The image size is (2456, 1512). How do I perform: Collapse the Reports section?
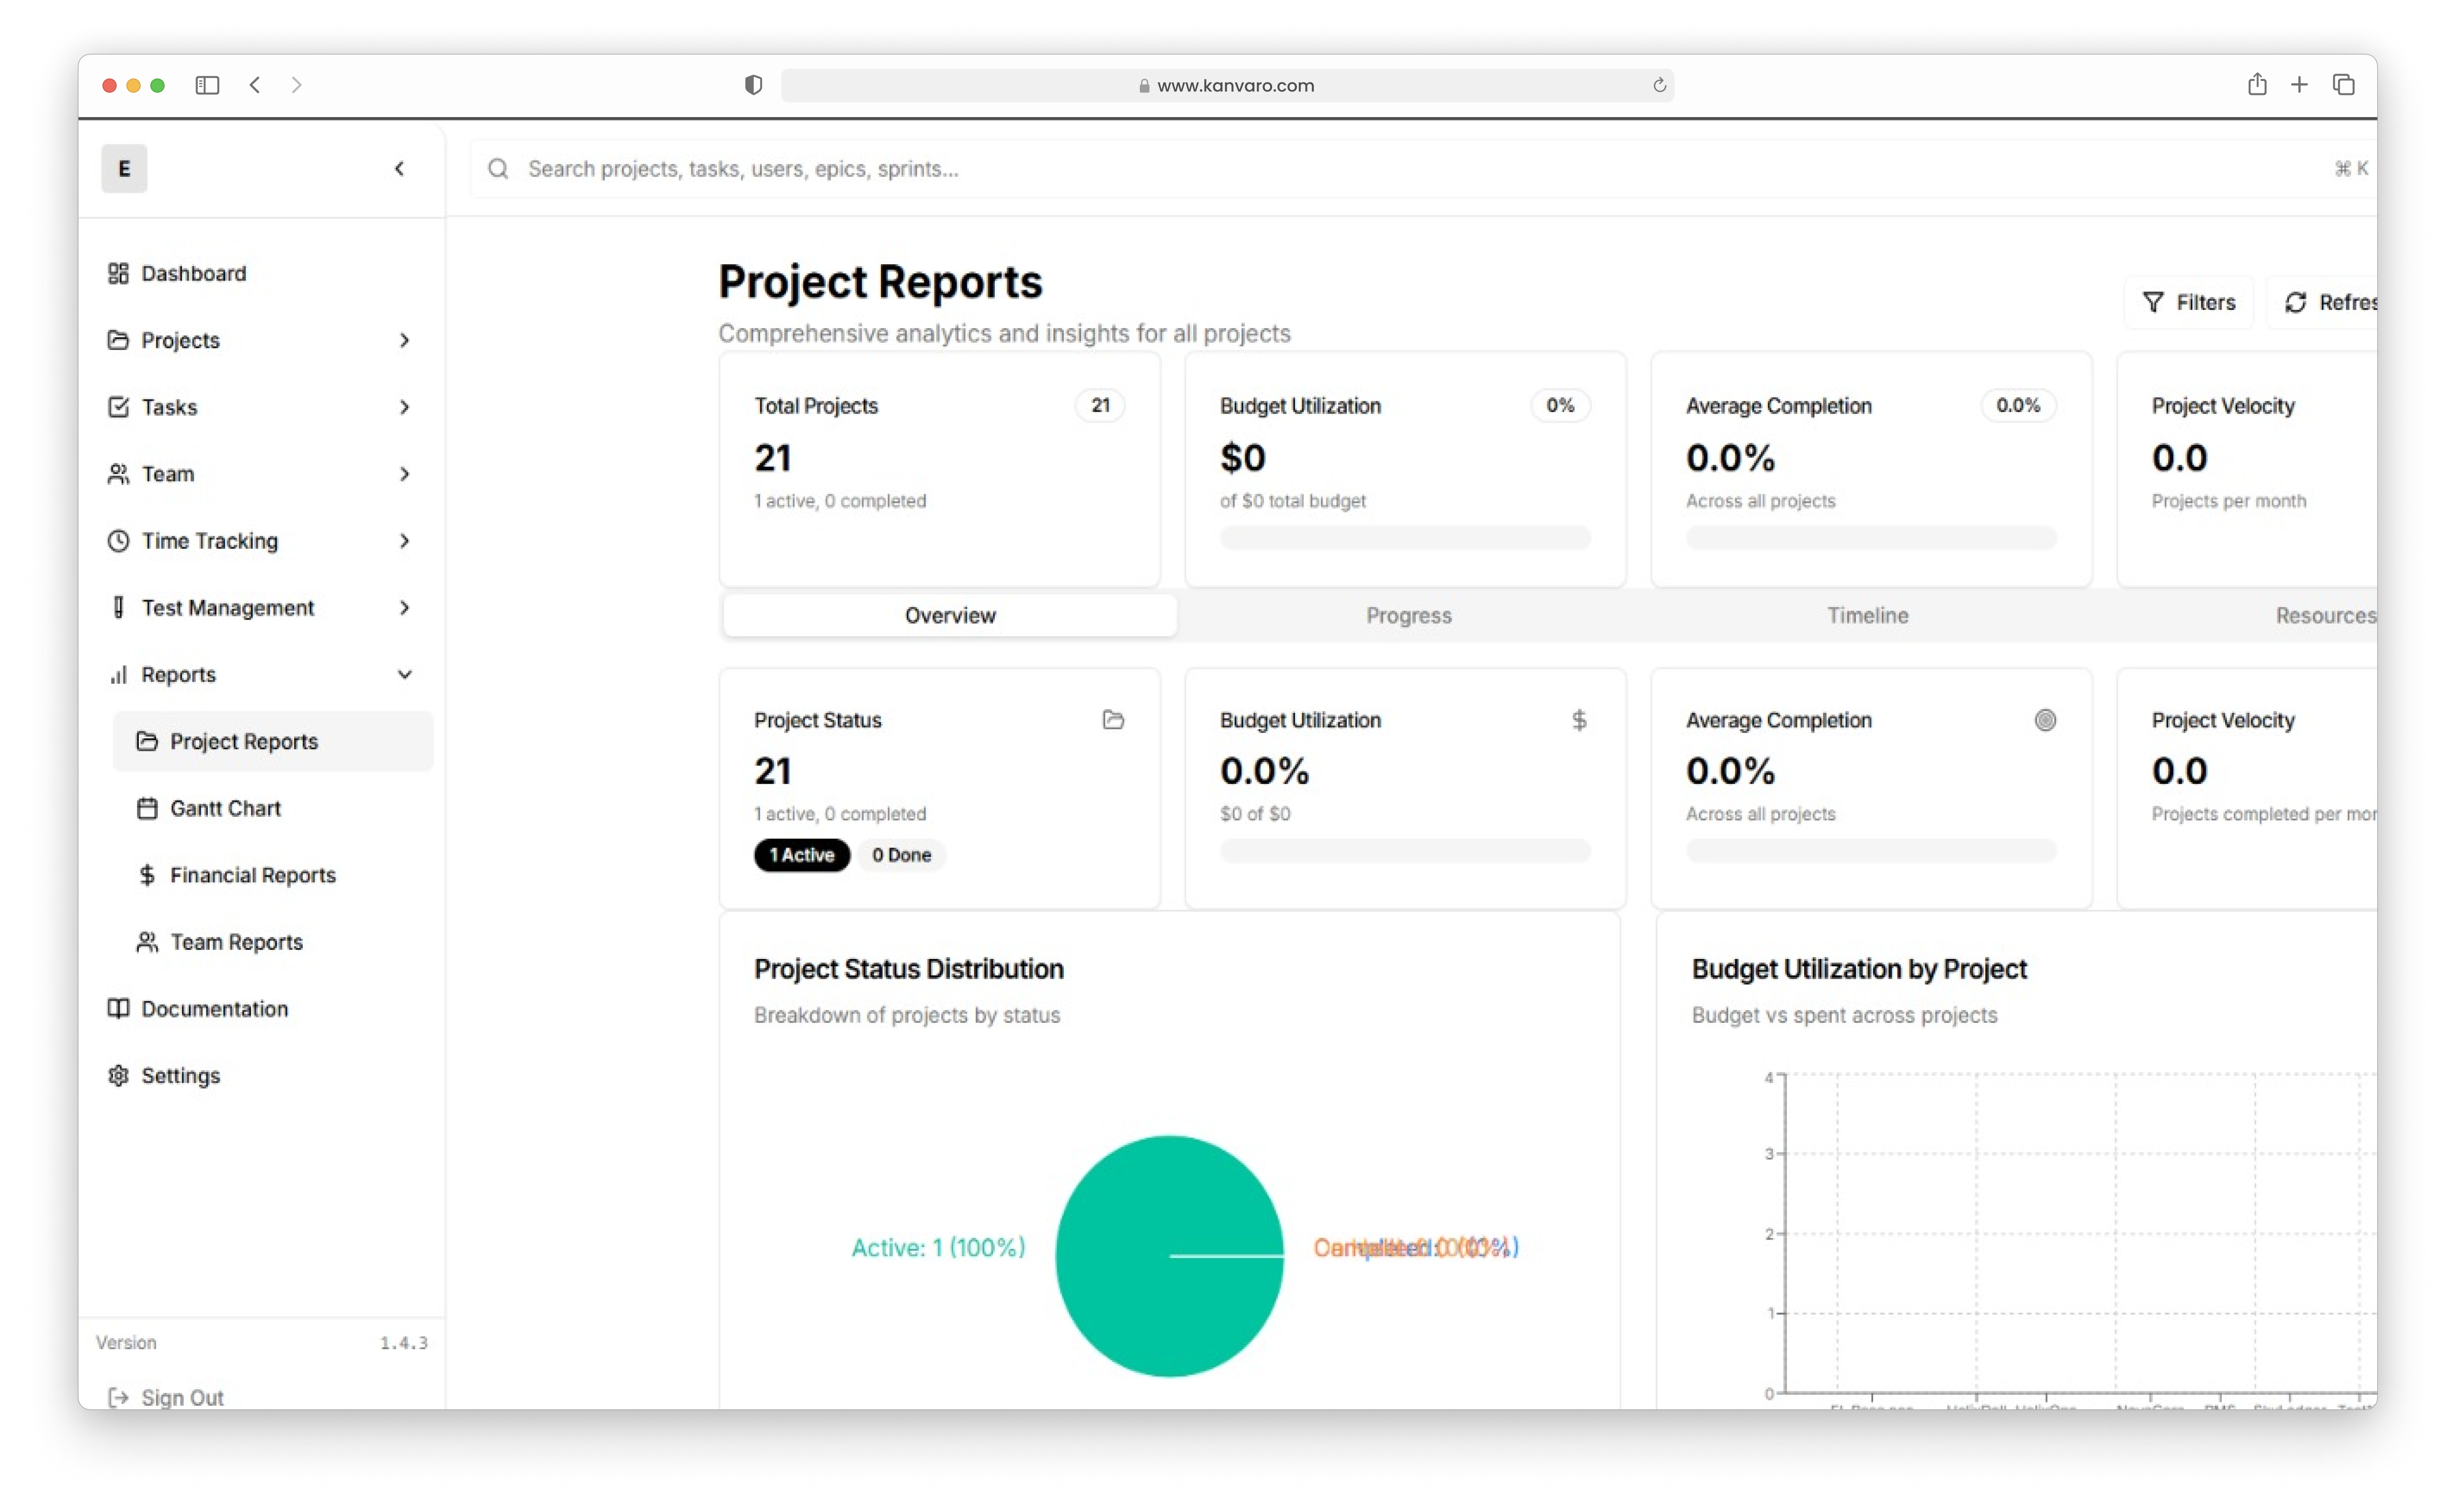coord(404,674)
